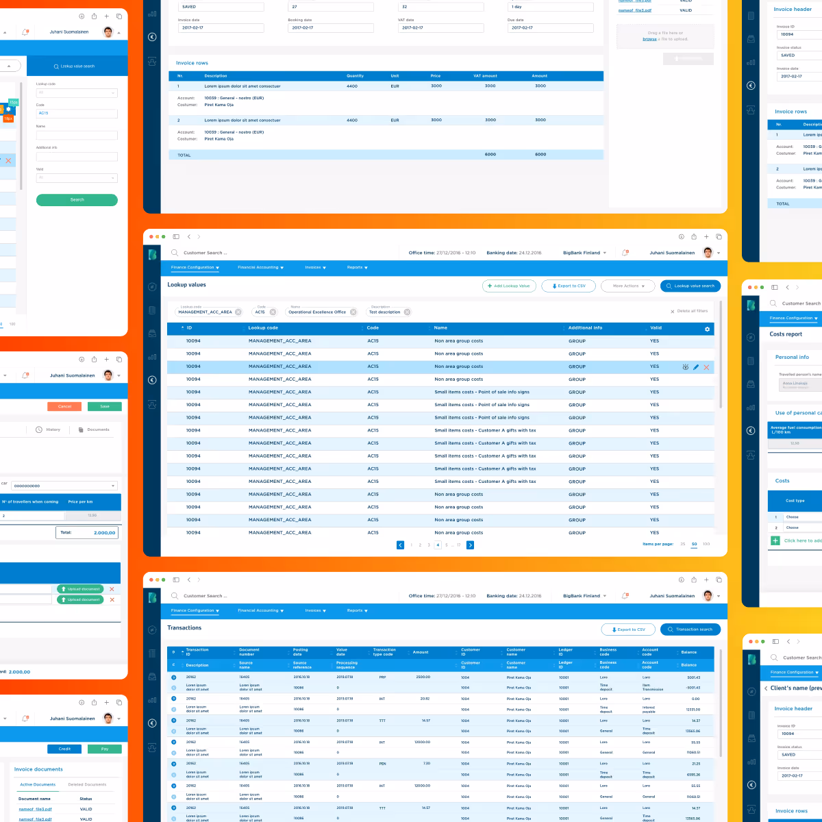
Task: Remove the MANAGEMENT_ACC_AREA filter chip
Action: pos(238,312)
